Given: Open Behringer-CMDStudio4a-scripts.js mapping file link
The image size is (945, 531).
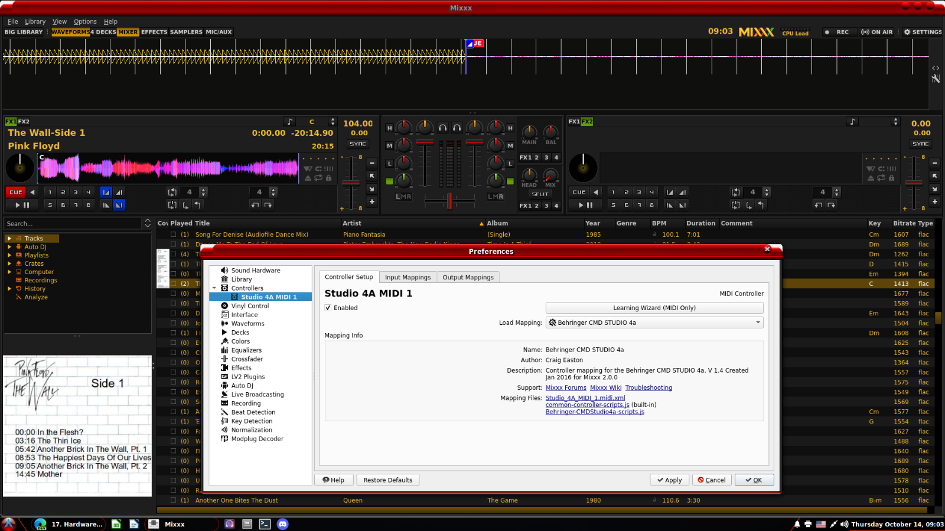Looking at the screenshot, I should click(x=595, y=412).
